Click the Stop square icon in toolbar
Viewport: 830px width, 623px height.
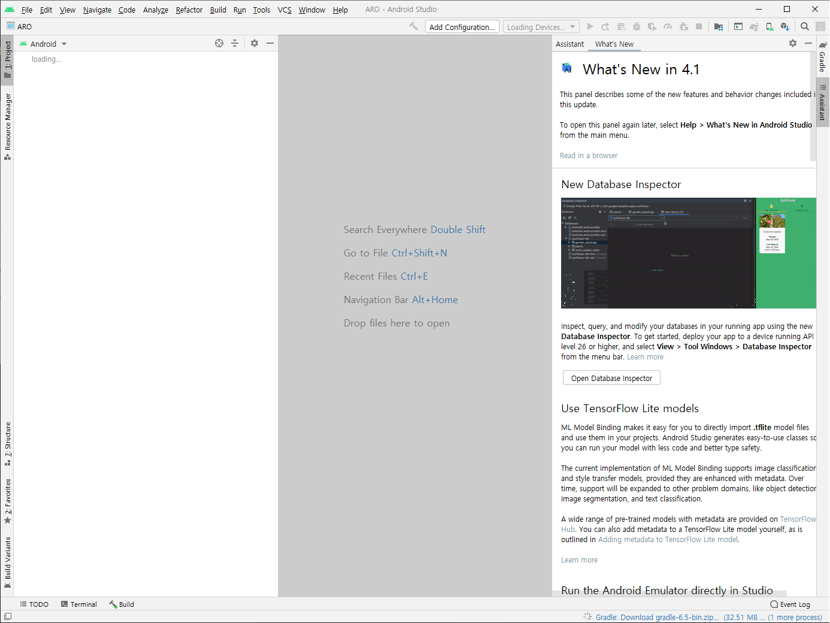coord(699,26)
